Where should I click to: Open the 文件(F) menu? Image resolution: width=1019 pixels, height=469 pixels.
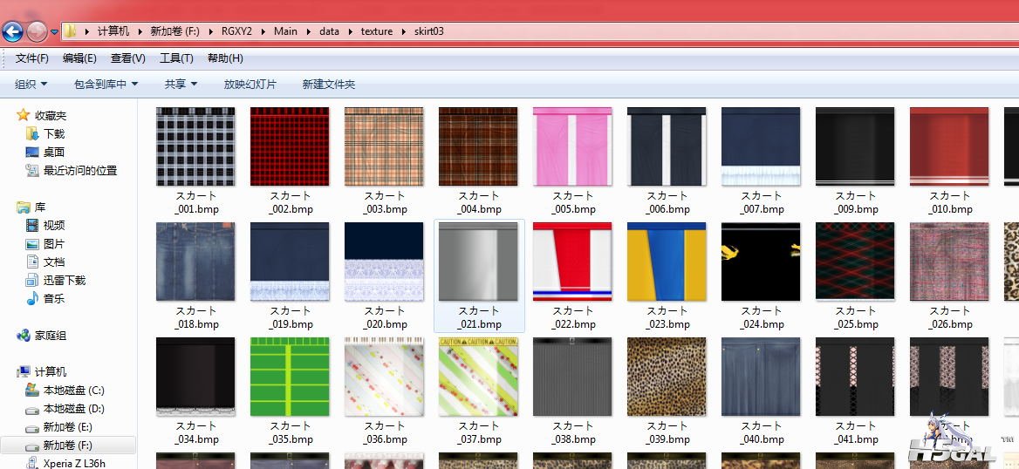(x=31, y=58)
